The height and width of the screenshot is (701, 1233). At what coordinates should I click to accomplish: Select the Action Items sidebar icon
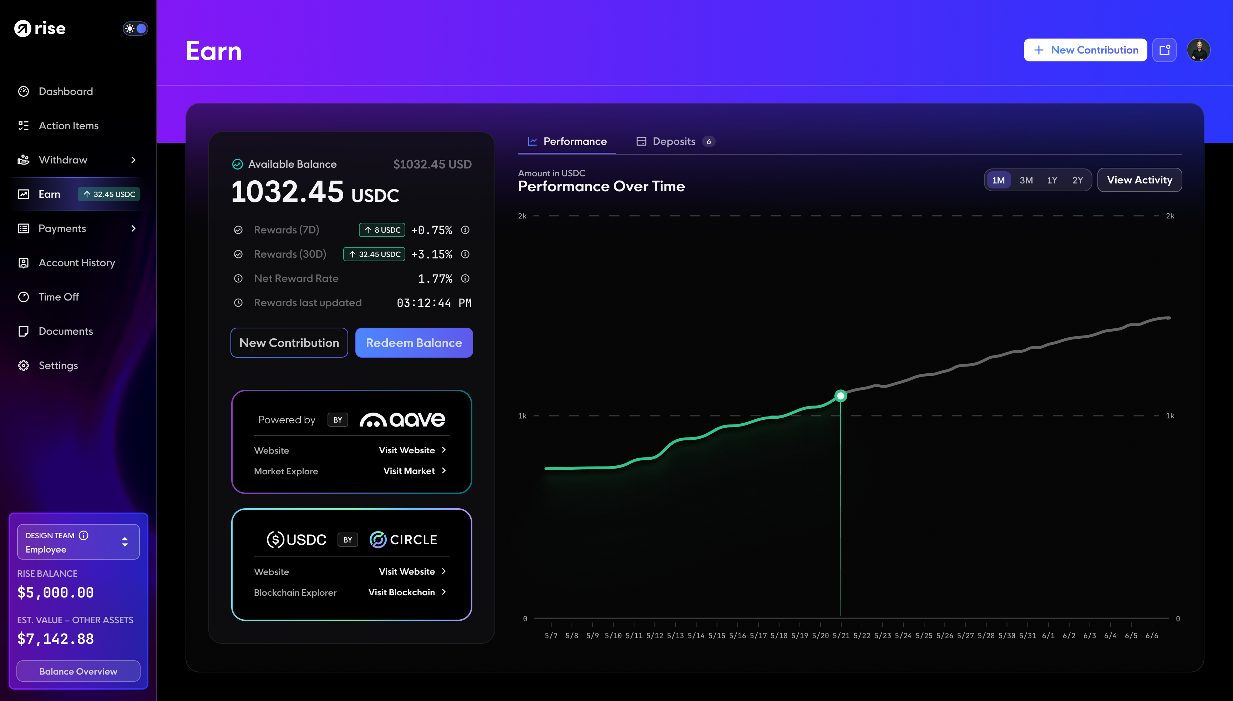(24, 125)
